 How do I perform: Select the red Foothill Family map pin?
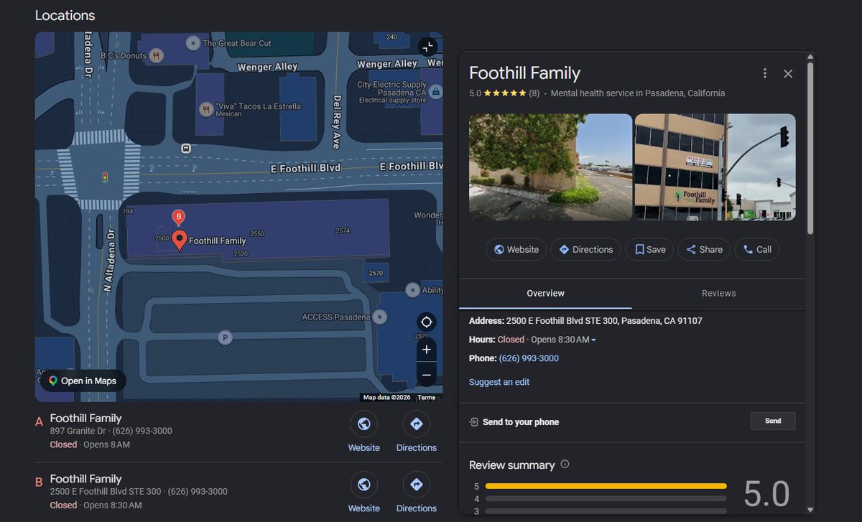tap(179, 241)
